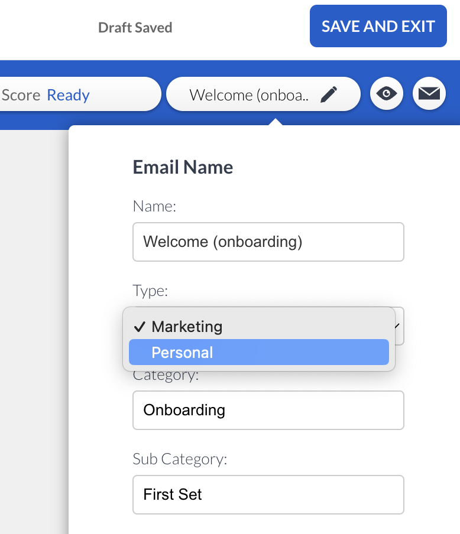Focus the Name field containing Welcome (onboarding)
The height and width of the screenshot is (534, 460).
(x=268, y=242)
